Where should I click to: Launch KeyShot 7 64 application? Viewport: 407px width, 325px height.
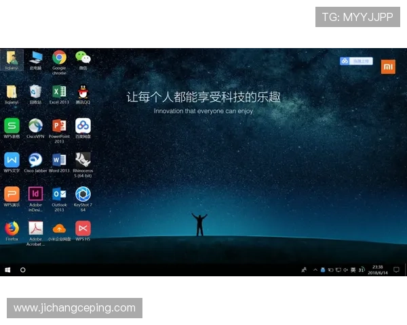tap(83, 194)
